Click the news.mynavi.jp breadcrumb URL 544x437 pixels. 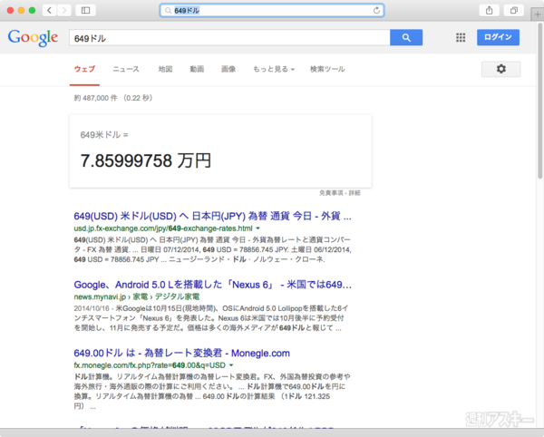point(137,296)
